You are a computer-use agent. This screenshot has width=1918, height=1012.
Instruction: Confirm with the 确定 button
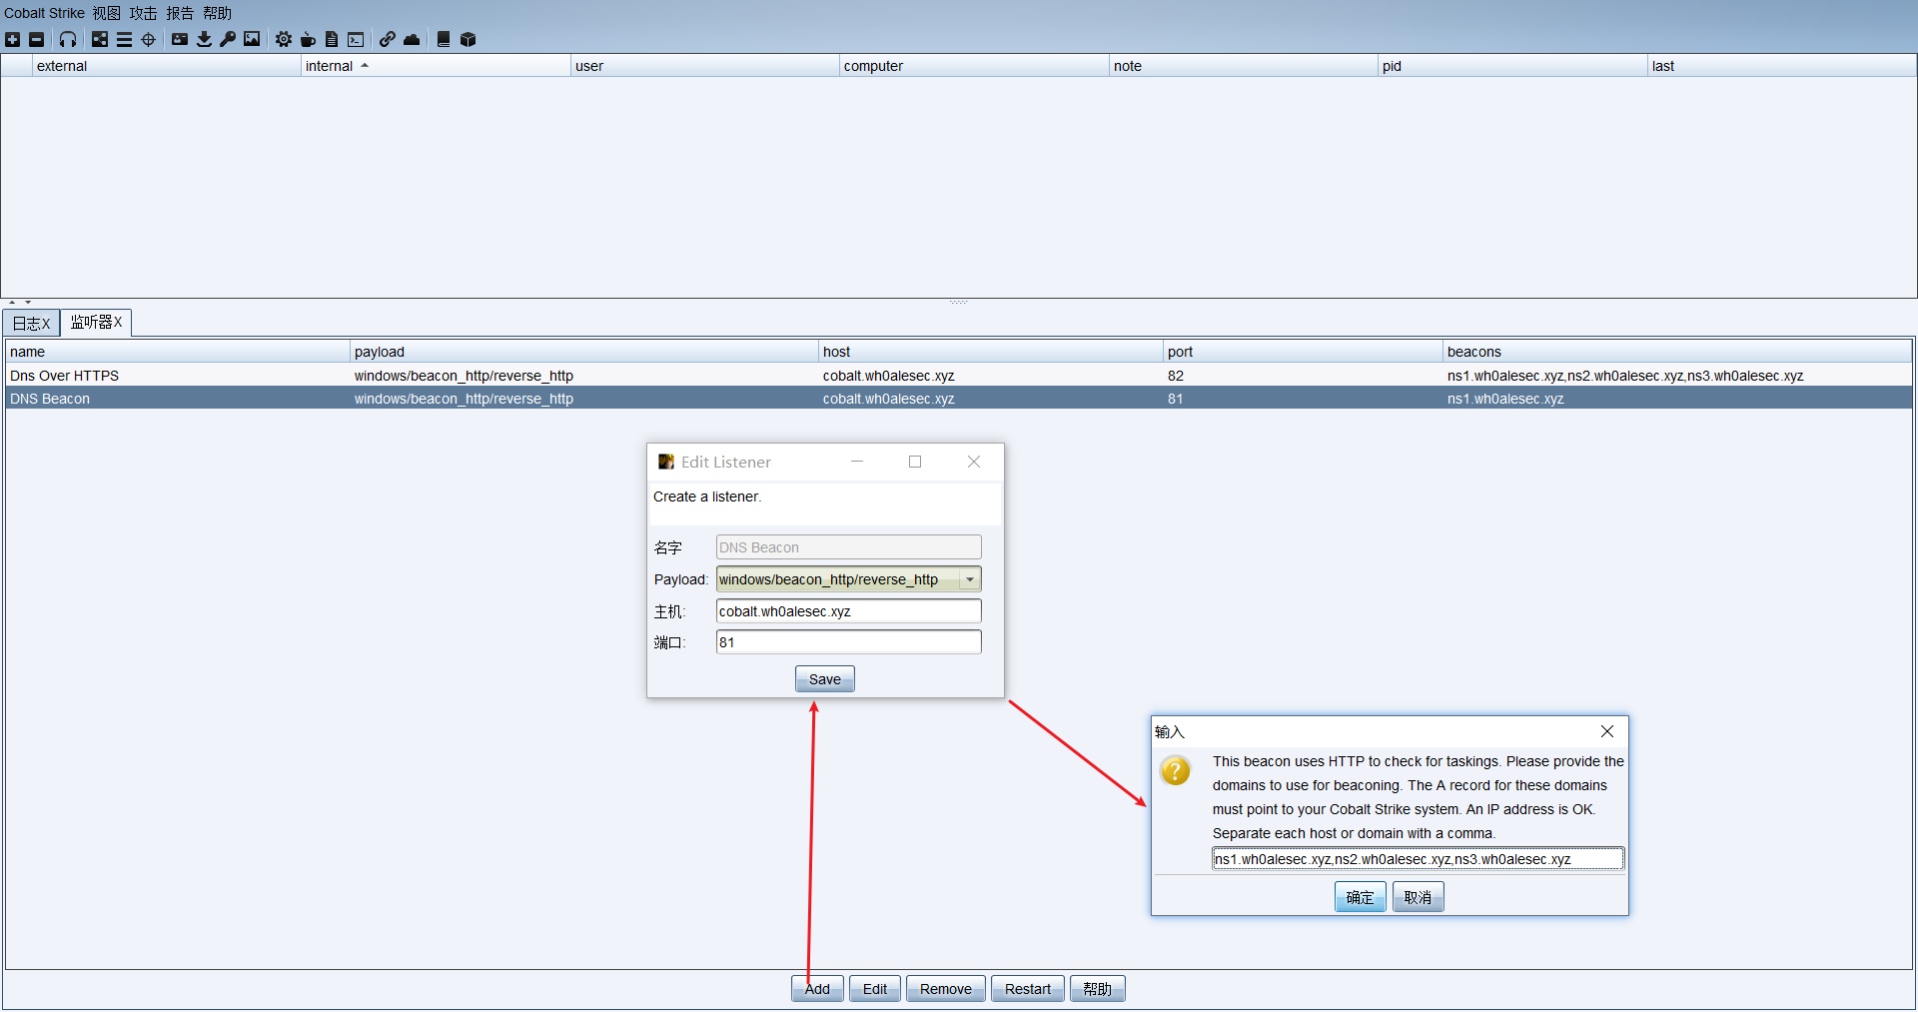coord(1361,897)
